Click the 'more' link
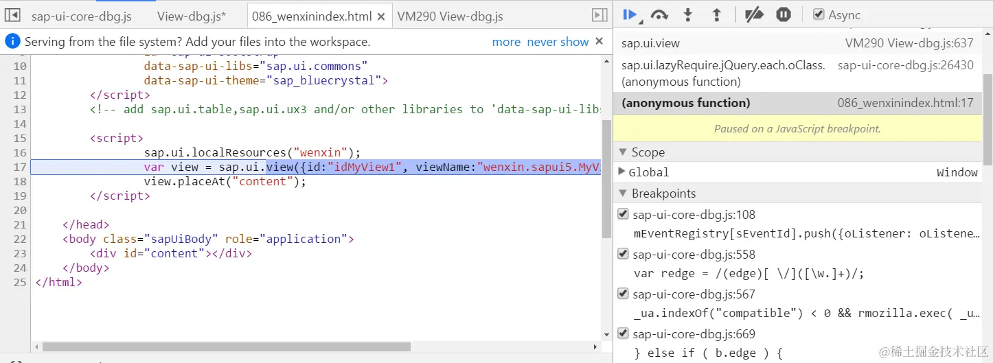 coord(506,42)
